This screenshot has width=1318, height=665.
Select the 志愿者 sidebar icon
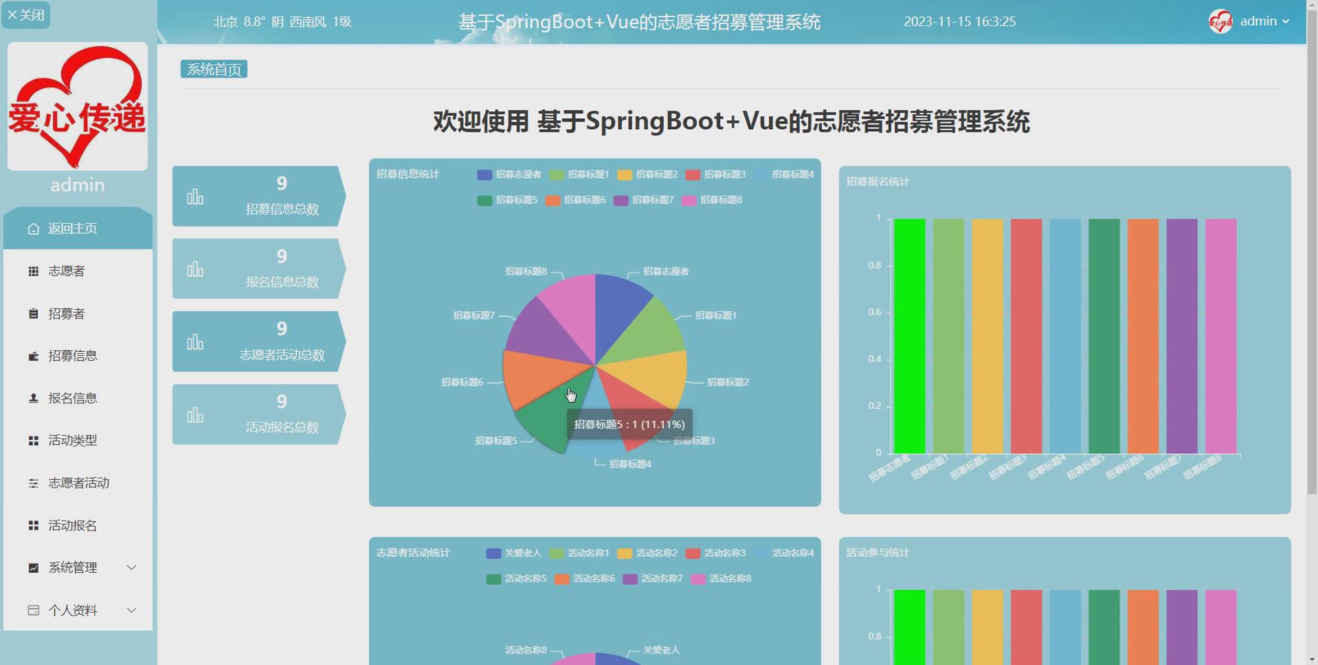[32, 271]
